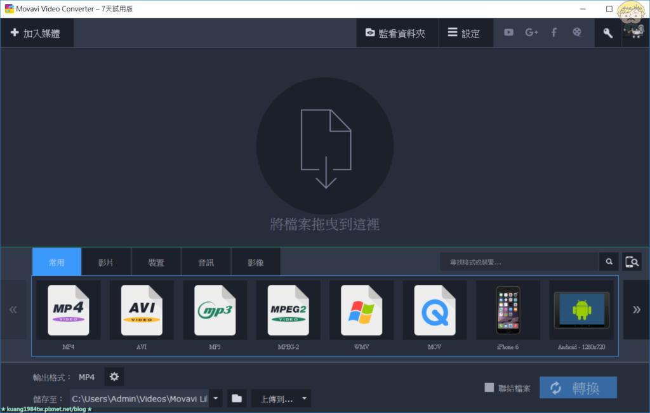Open the YouTube icon in the toolbar
Image resolution: width=650 pixels, height=413 pixels.
[508, 32]
